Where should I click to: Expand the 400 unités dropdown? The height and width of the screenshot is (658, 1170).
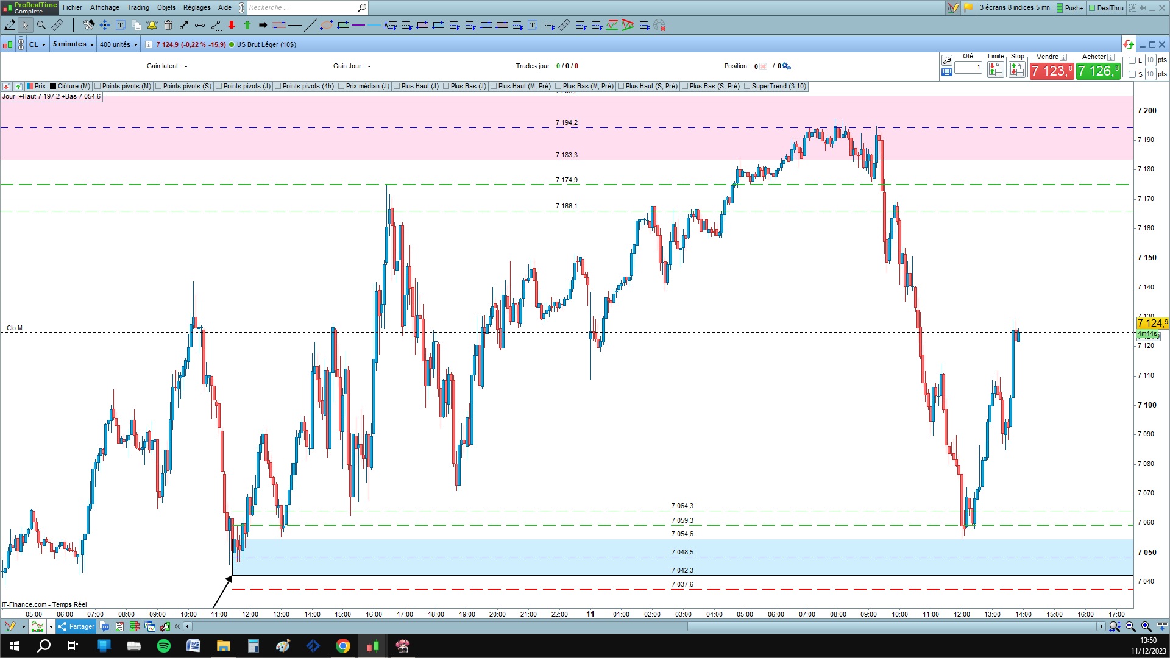(119, 44)
